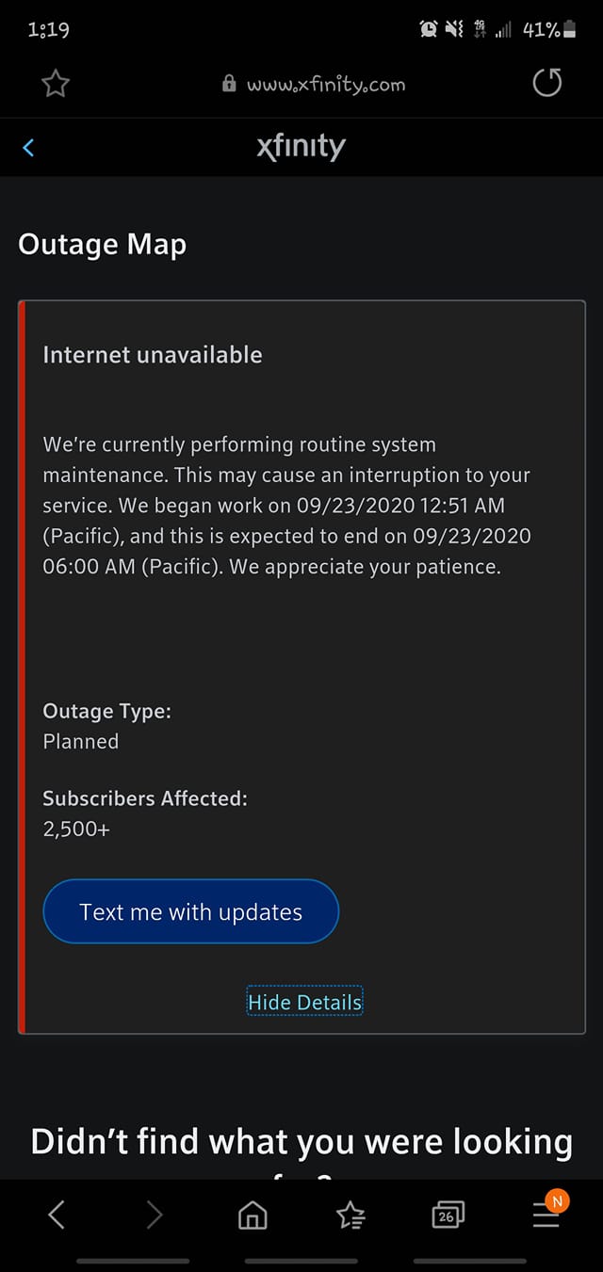Image resolution: width=603 pixels, height=1272 pixels.
Task: Tap the Internet unavailable outage heading
Action: [x=153, y=355]
